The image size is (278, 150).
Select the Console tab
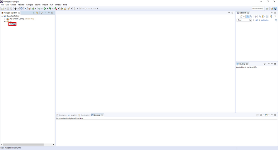click(97, 115)
